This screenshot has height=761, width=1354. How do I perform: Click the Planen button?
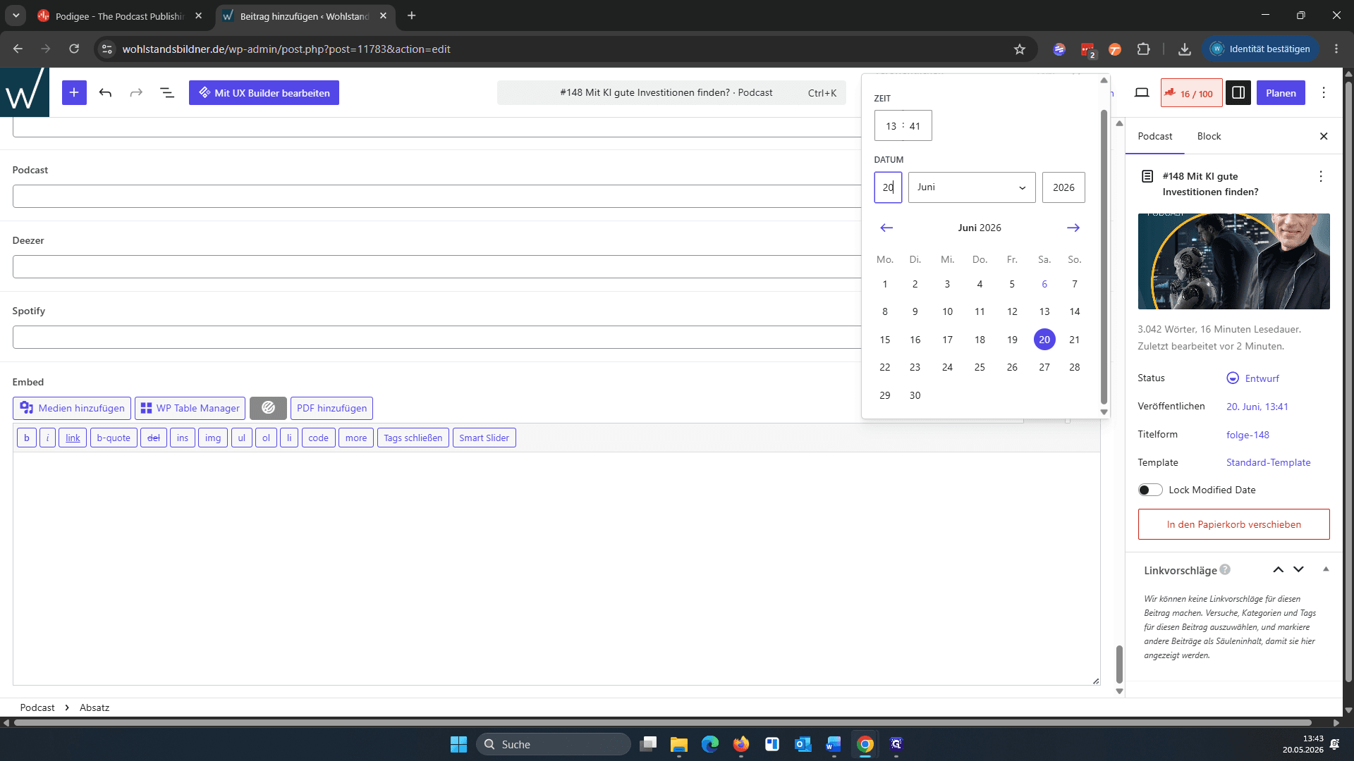pyautogui.click(x=1281, y=93)
